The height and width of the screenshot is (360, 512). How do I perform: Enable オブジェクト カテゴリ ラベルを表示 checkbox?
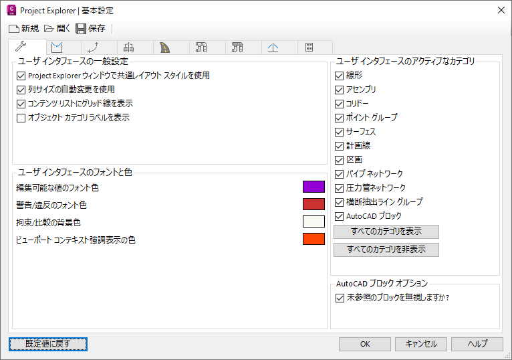point(21,118)
